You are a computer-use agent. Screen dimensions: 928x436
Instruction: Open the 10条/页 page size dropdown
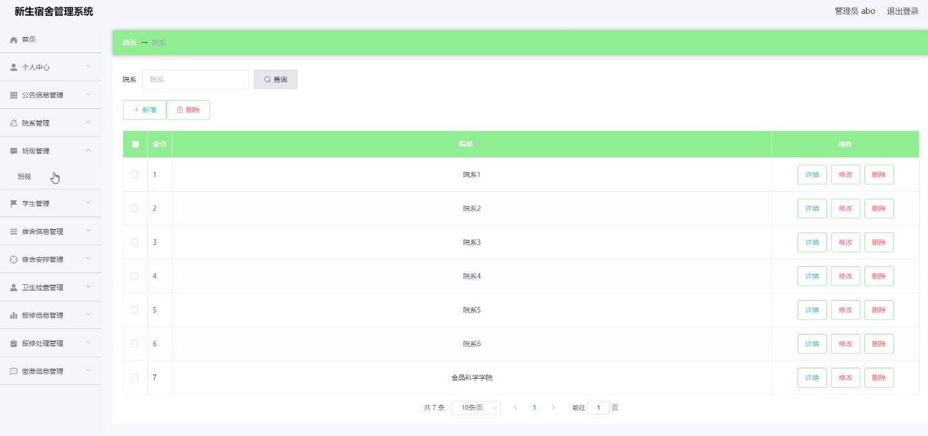(x=476, y=408)
